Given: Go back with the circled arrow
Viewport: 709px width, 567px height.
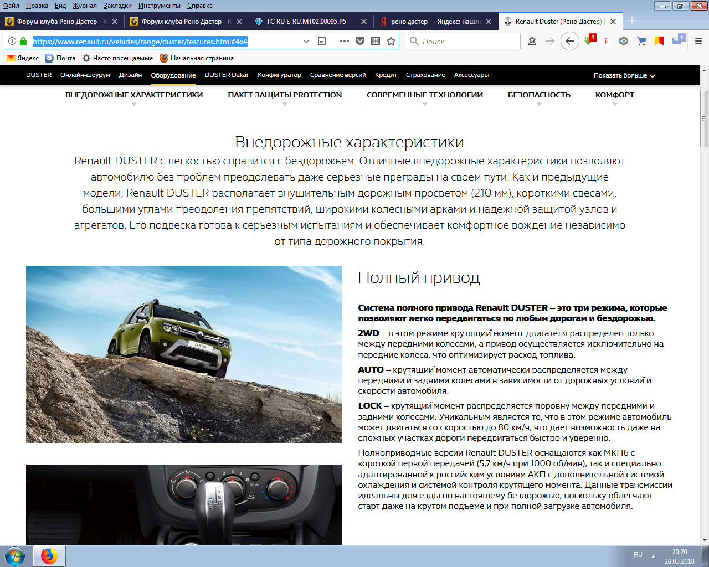Looking at the screenshot, I should pos(570,41).
